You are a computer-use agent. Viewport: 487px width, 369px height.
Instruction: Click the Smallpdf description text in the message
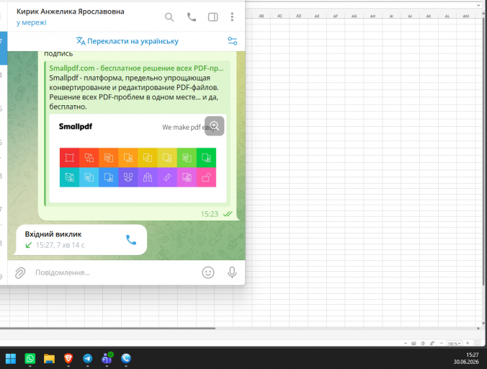[134, 92]
